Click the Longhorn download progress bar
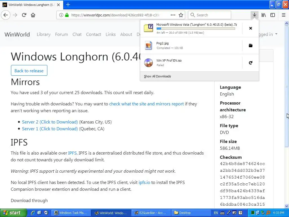 click(196, 29)
